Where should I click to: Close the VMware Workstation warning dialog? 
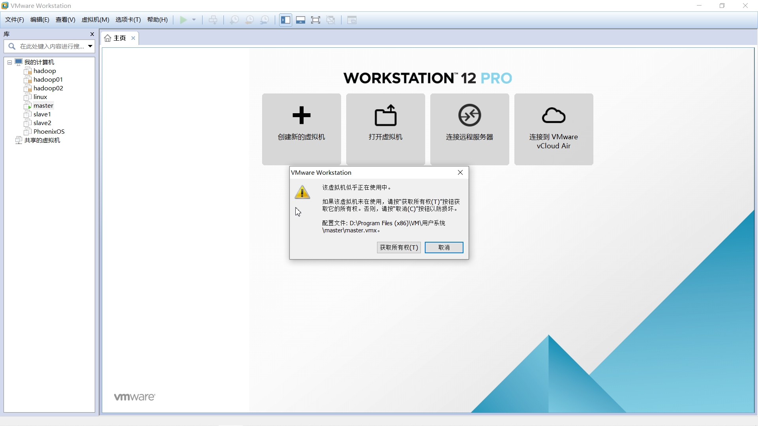tap(460, 172)
